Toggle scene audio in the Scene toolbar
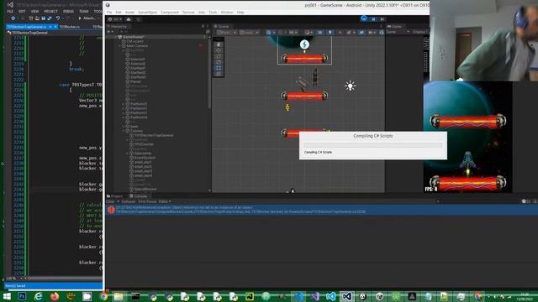This screenshot has width=538, height=302. (340, 32)
